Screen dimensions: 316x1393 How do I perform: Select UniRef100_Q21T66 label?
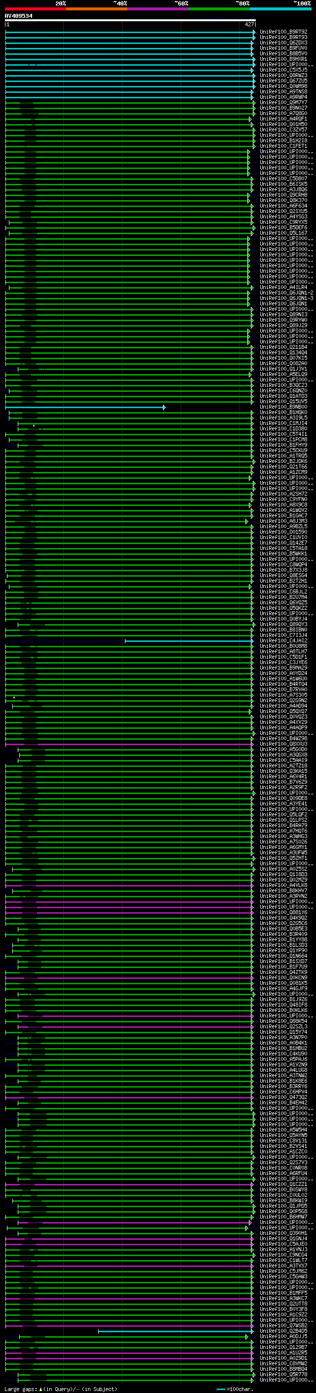283,466
